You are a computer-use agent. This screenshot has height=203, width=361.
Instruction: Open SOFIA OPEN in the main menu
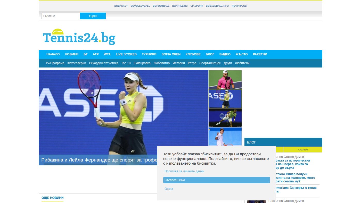[171, 54]
